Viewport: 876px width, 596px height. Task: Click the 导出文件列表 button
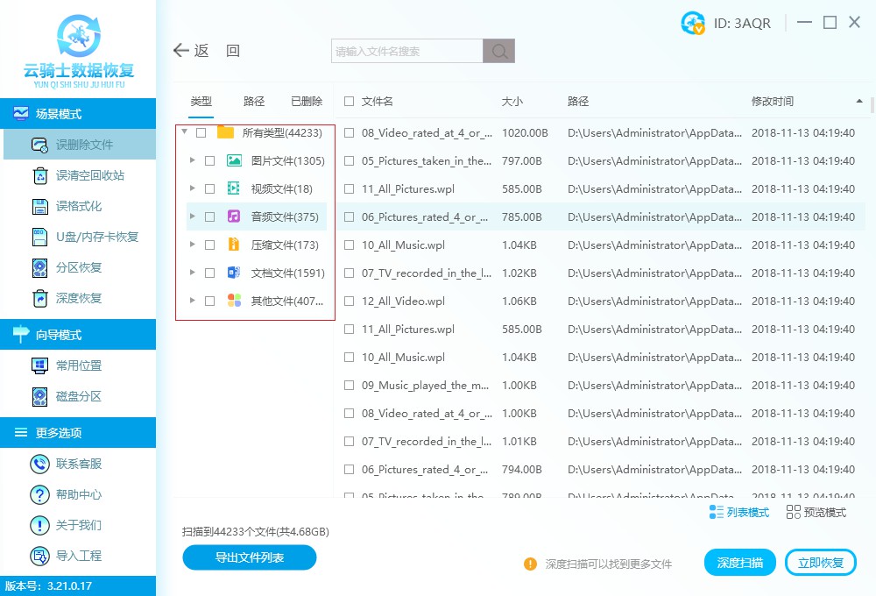coord(249,557)
